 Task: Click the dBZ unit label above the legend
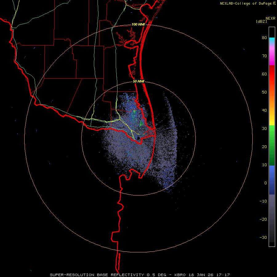261,21
